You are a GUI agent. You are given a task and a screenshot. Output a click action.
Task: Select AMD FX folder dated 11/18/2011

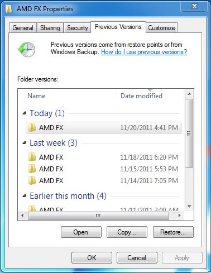pyautogui.click(x=104, y=157)
